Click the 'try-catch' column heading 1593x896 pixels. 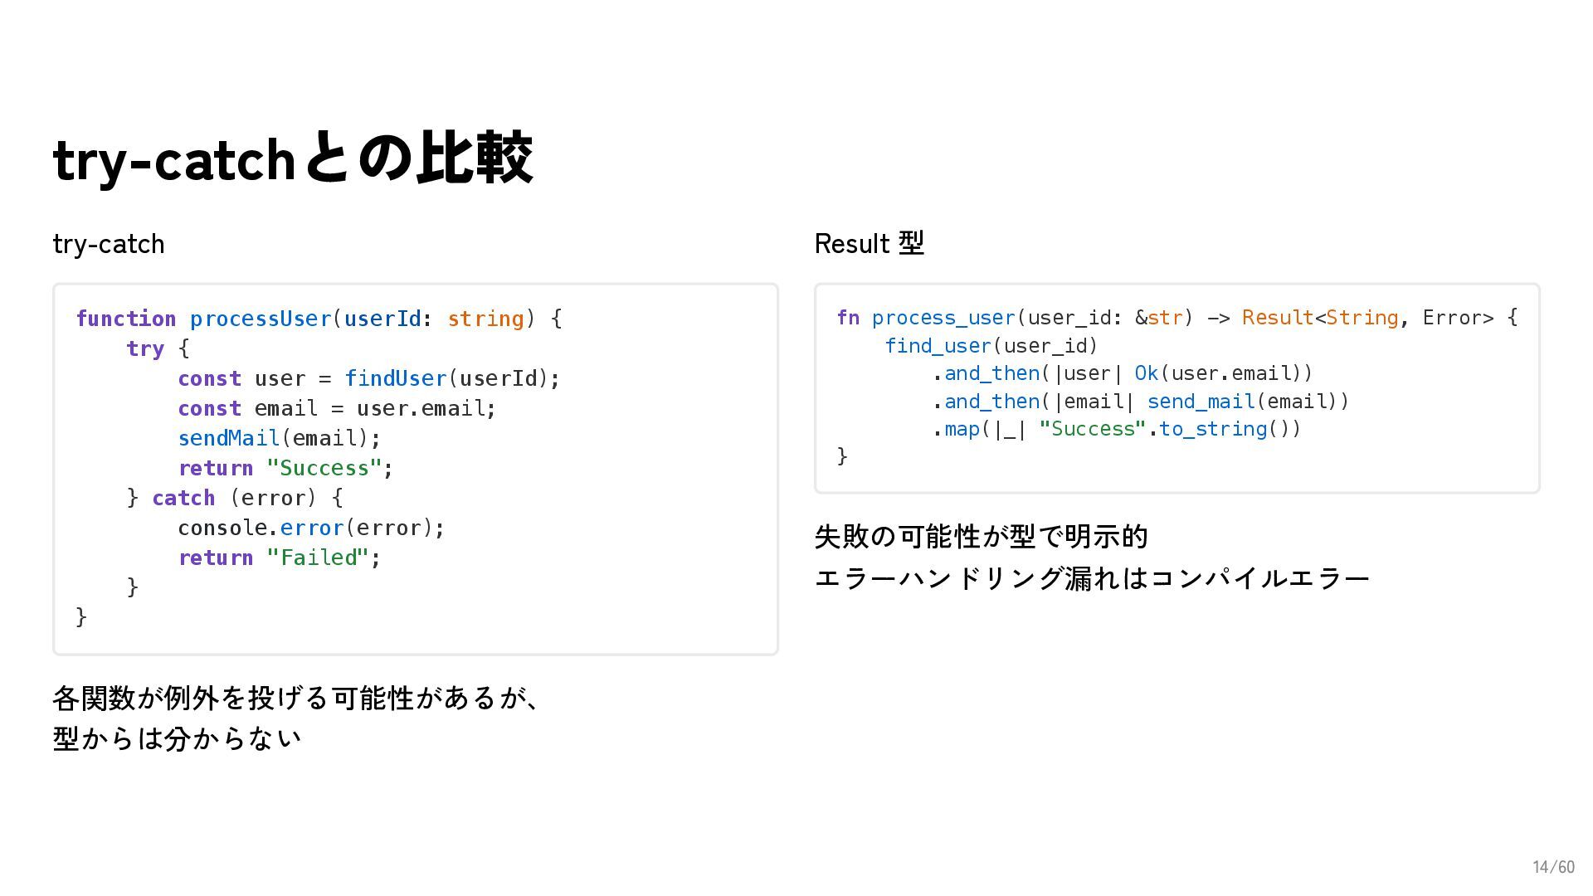coord(109,245)
